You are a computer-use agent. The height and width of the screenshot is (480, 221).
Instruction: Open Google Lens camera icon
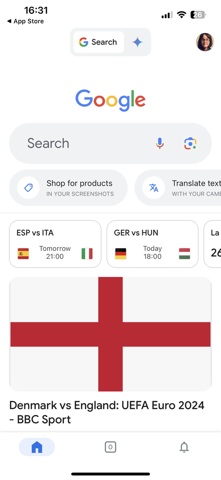point(190,143)
